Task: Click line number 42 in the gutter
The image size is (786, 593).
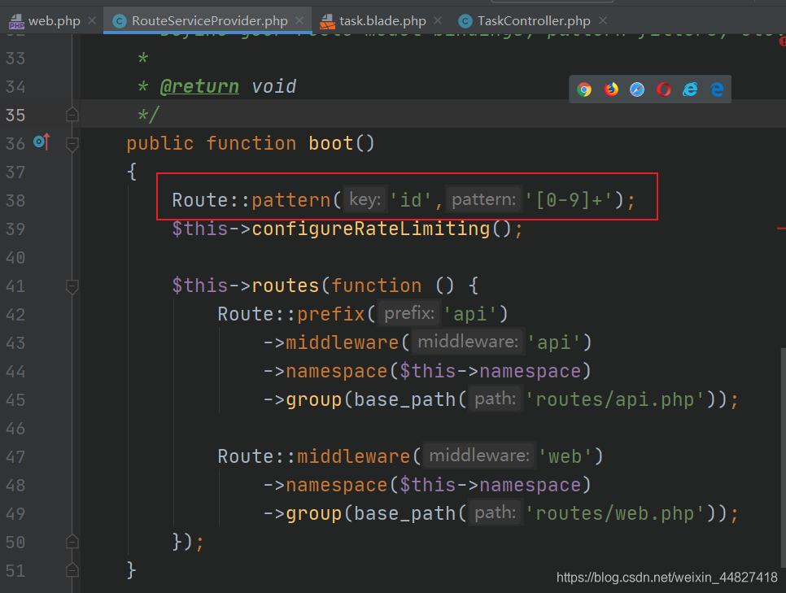Action: tap(15, 315)
